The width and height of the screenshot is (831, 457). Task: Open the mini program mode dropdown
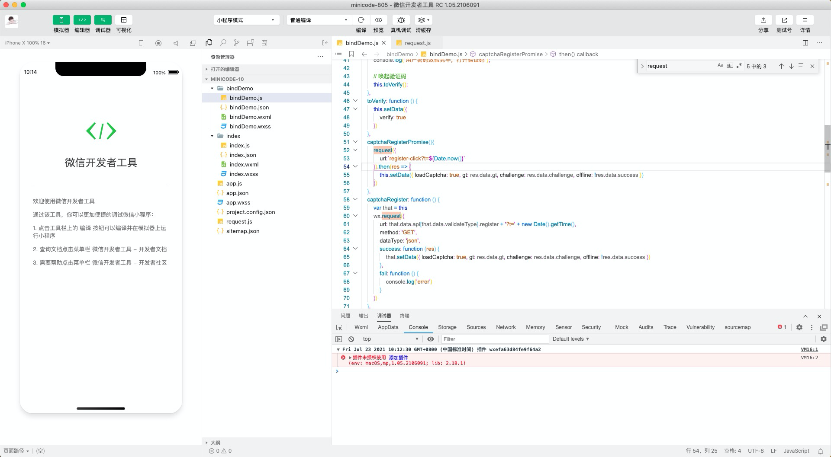point(246,20)
